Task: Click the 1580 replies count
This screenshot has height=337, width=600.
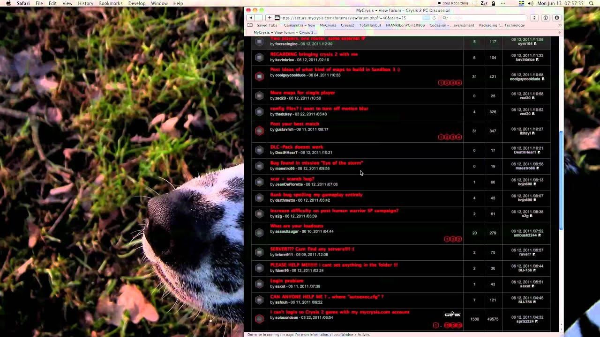Action: 474,319
